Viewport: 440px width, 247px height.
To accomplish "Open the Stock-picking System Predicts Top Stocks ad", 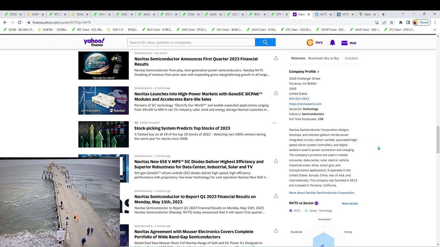I will [182, 128].
